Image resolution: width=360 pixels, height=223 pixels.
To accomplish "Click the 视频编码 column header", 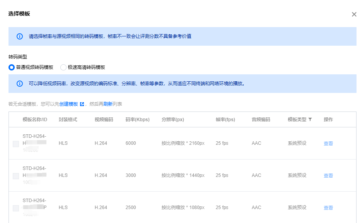I will point(104,120).
